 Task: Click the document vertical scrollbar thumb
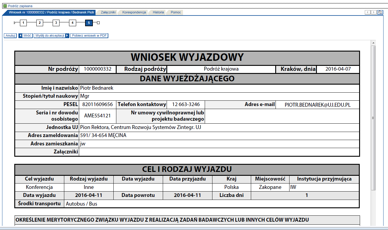pos(373,118)
